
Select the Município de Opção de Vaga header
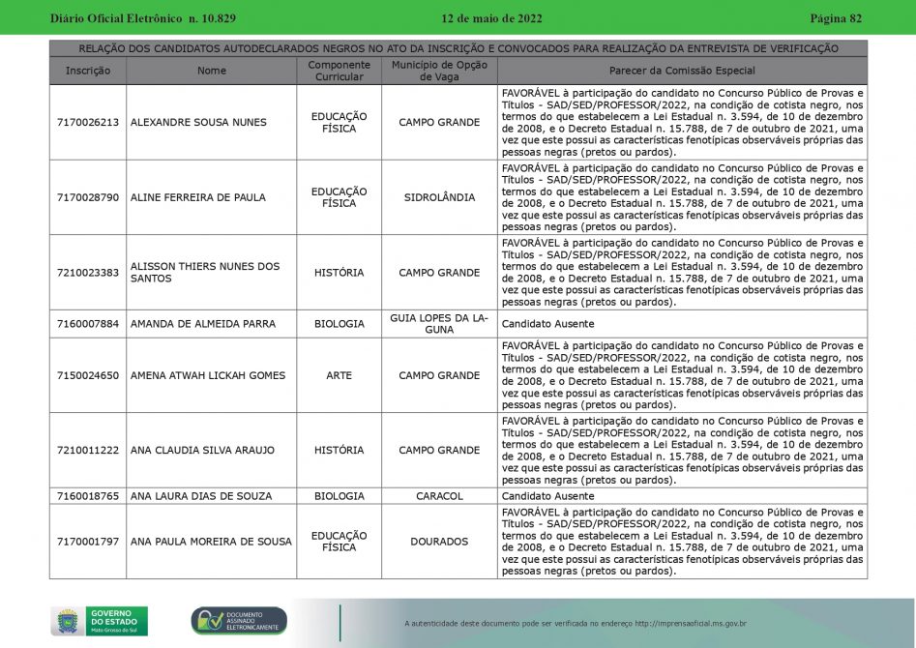439,71
